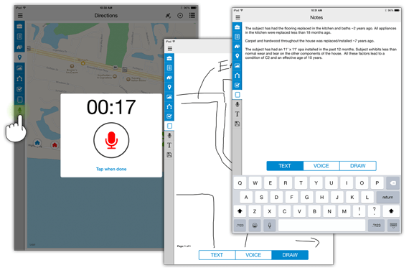Viewport: 409px width, 273px height.
Task: Tap the red microphone record button
Action: tap(111, 140)
